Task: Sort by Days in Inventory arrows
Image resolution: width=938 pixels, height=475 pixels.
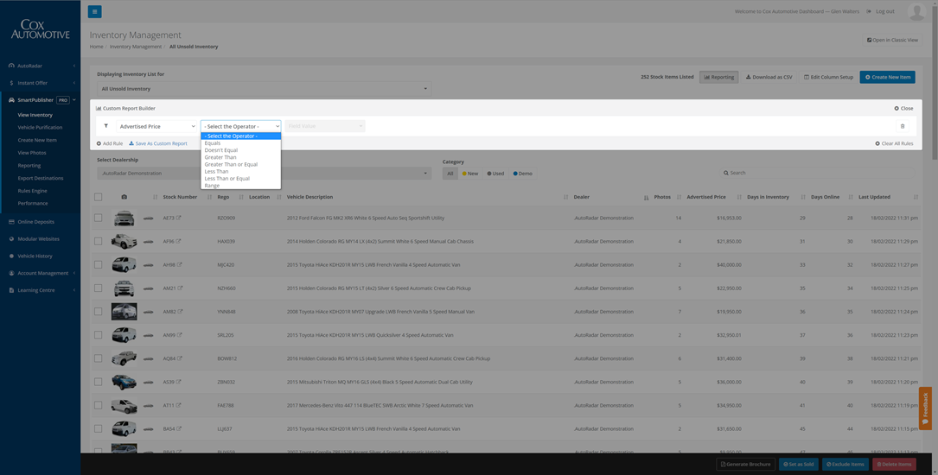Action: pyautogui.click(x=802, y=197)
